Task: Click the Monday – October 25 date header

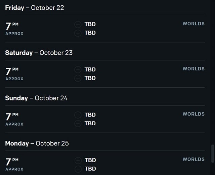Action: point(37,143)
